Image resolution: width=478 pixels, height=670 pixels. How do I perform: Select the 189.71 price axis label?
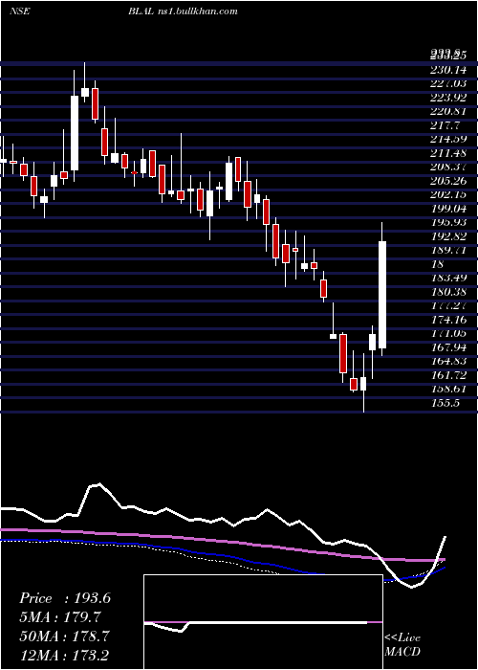pyautogui.click(x=448, y=250)
